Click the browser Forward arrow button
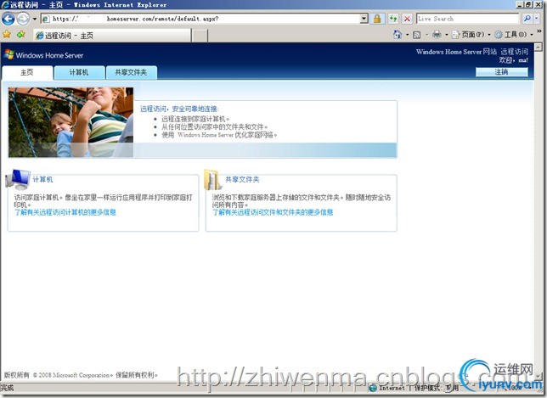The image size is (547, 398). click(x=23, y=19)
